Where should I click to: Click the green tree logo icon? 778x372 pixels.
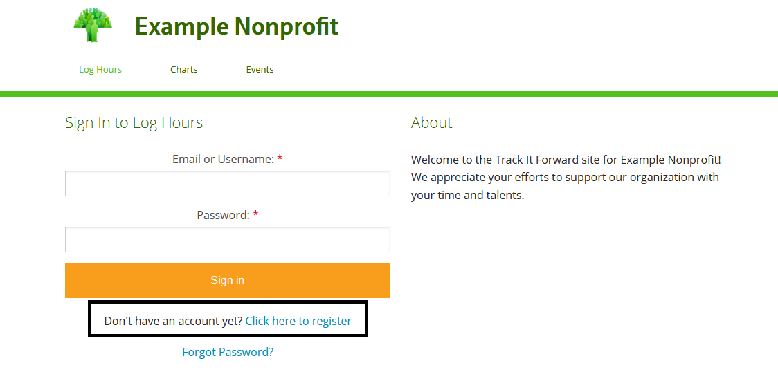[93, 26]
